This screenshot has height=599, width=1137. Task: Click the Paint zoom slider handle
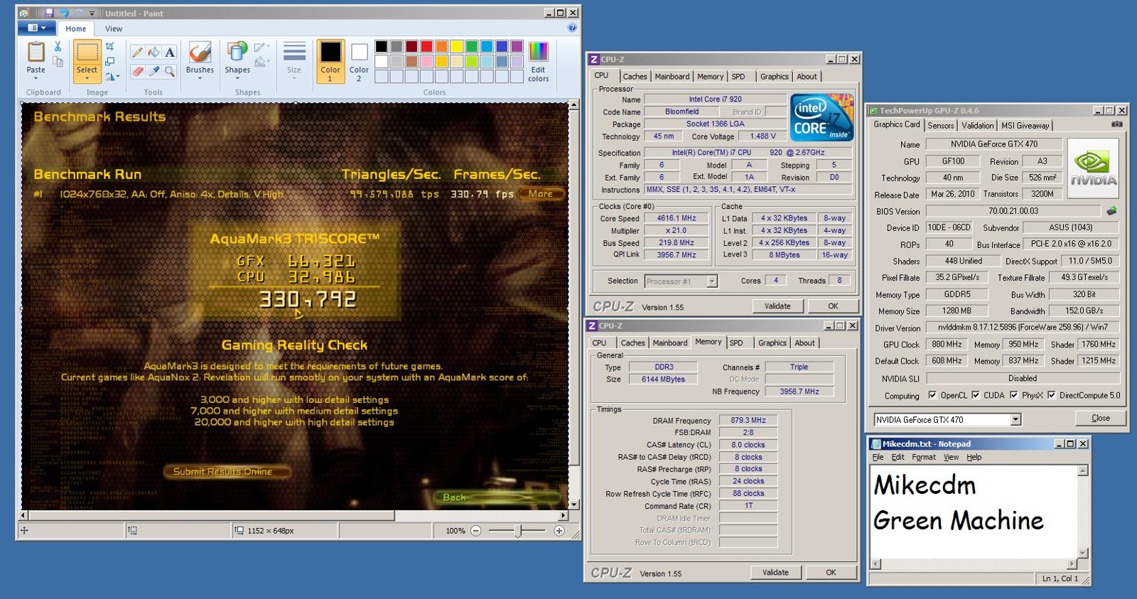click(518, 531)
